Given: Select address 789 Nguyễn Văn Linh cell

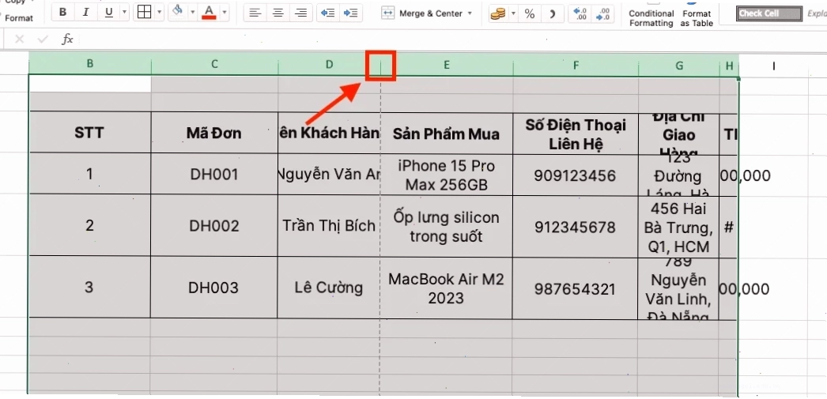Looking at the screenshot, I should pos(678,289).
